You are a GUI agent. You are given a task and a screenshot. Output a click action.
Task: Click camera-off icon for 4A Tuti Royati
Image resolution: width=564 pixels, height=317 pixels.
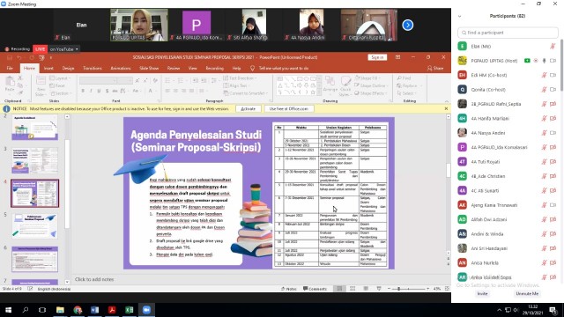pyautogui.click(x=553, y=162)
